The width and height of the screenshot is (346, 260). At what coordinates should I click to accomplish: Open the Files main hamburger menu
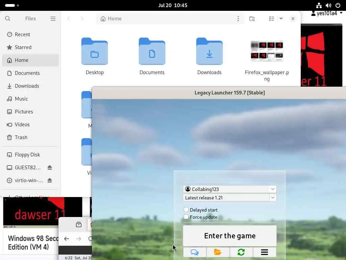(x=53, y=19)
